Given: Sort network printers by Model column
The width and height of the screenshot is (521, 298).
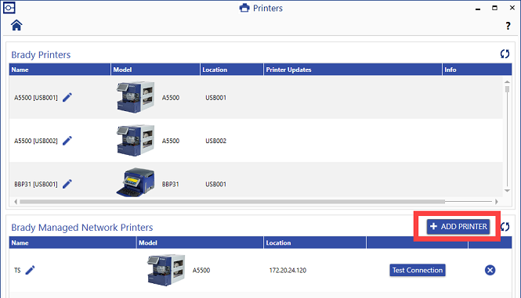Looking at the screenshot, I should tap(200, 242).
